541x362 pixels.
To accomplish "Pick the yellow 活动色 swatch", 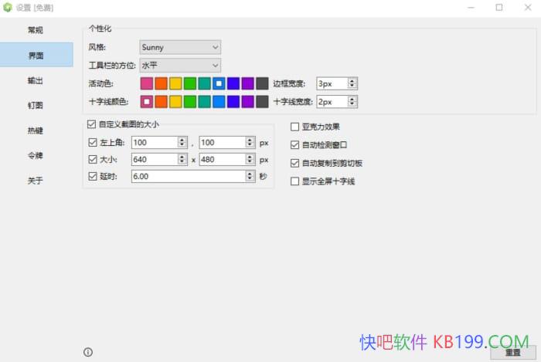I will point(175,83).
